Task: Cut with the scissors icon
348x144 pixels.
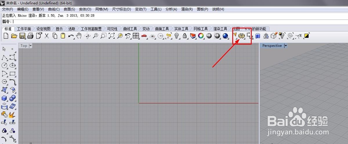Action: pos(47,36)
